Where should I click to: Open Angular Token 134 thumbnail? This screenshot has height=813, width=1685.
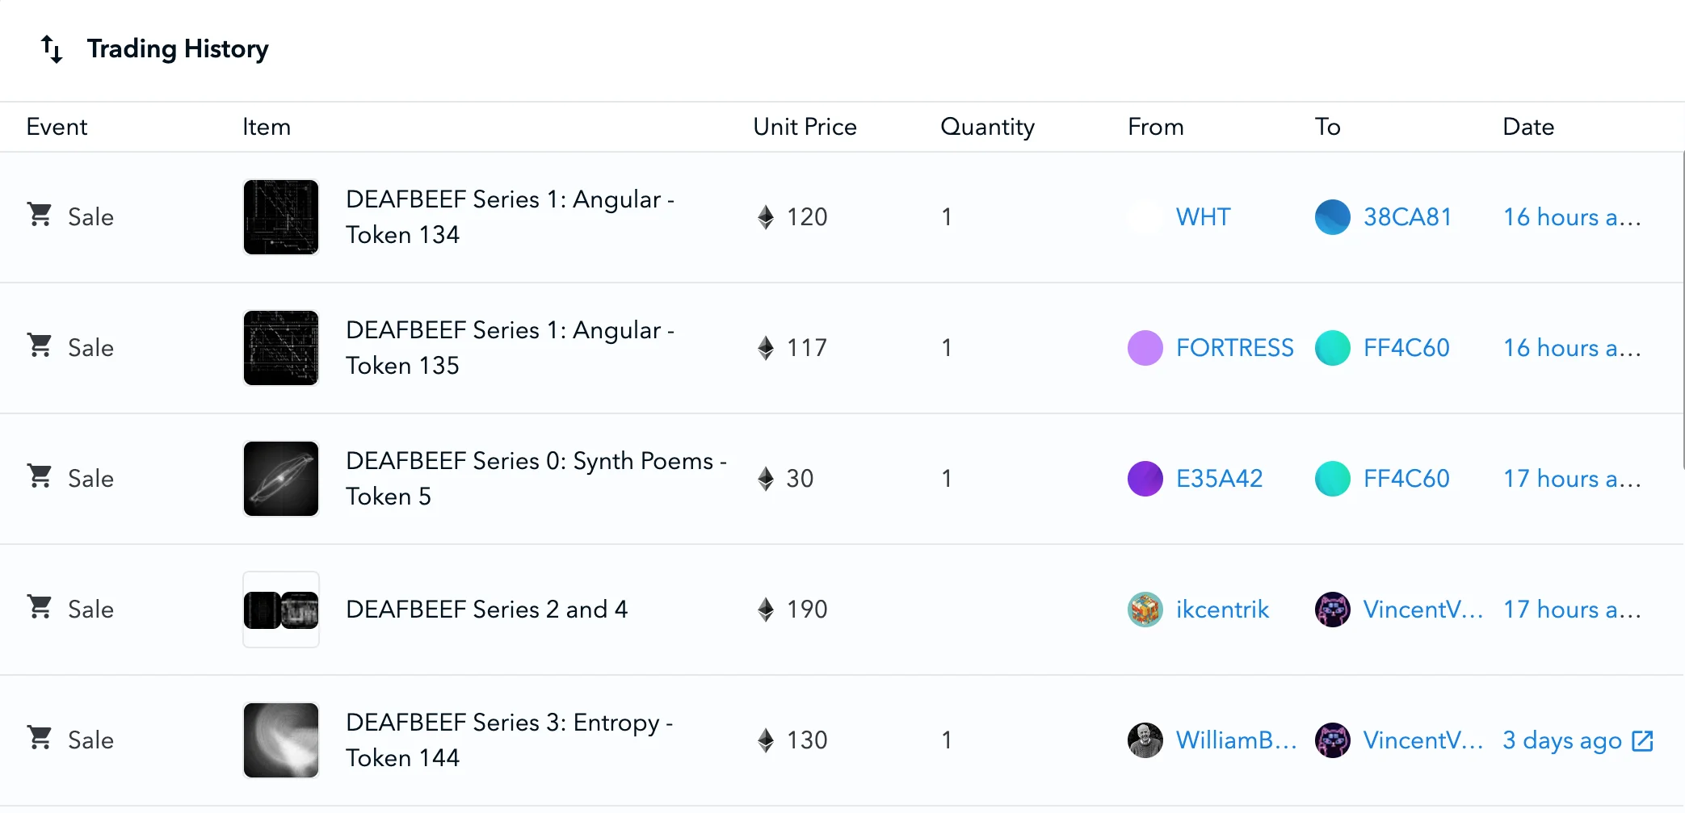(281, 217)
